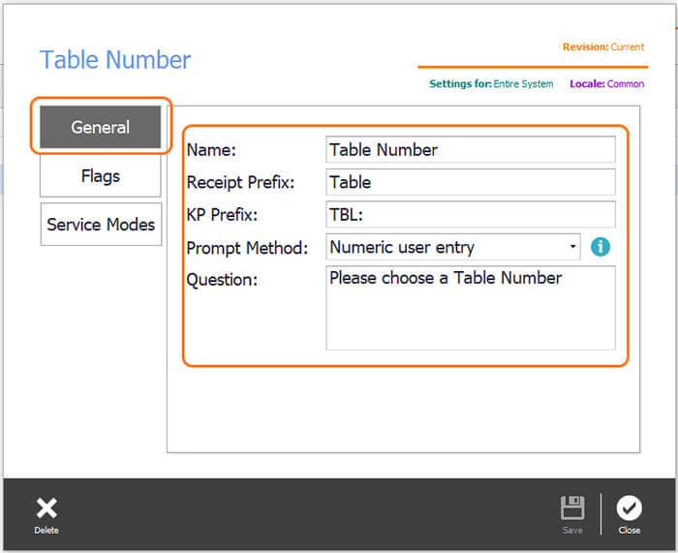Viewport: 678px width, 553px height.
Task: Change the Locale: Common setting
Action: point(606,84)
